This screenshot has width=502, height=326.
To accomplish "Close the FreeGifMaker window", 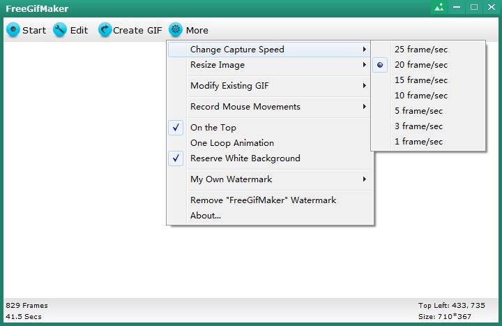I will click(x=492, y=7).
